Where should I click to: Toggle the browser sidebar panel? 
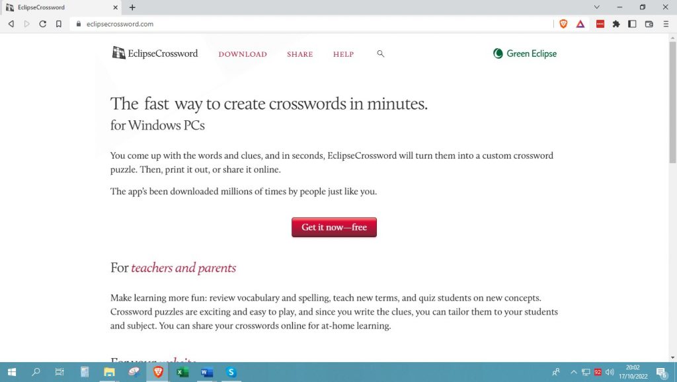[x=631, y=24]
